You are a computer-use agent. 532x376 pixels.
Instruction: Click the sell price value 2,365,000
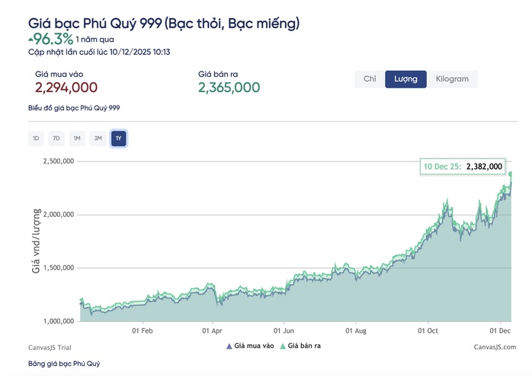pyautogui.click(x=229, y=88)
